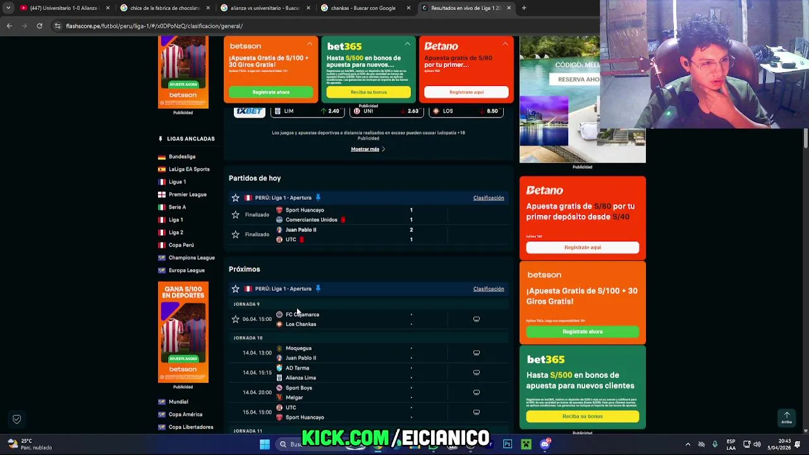Open Mundial pinned league

(178, 402)
